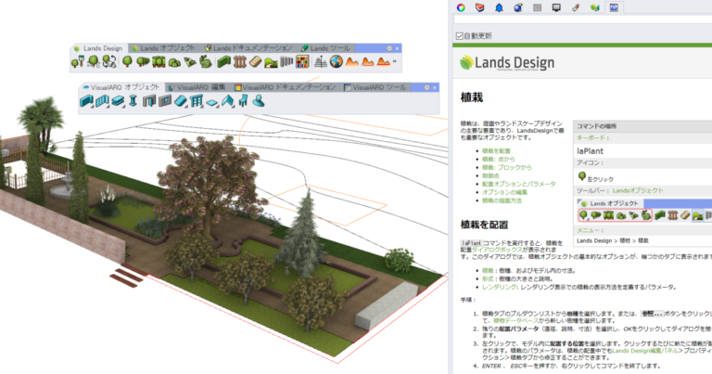Click the bell notifications panel icon
The width and height of the screenshot is (712, 374).
pos(498,7)
